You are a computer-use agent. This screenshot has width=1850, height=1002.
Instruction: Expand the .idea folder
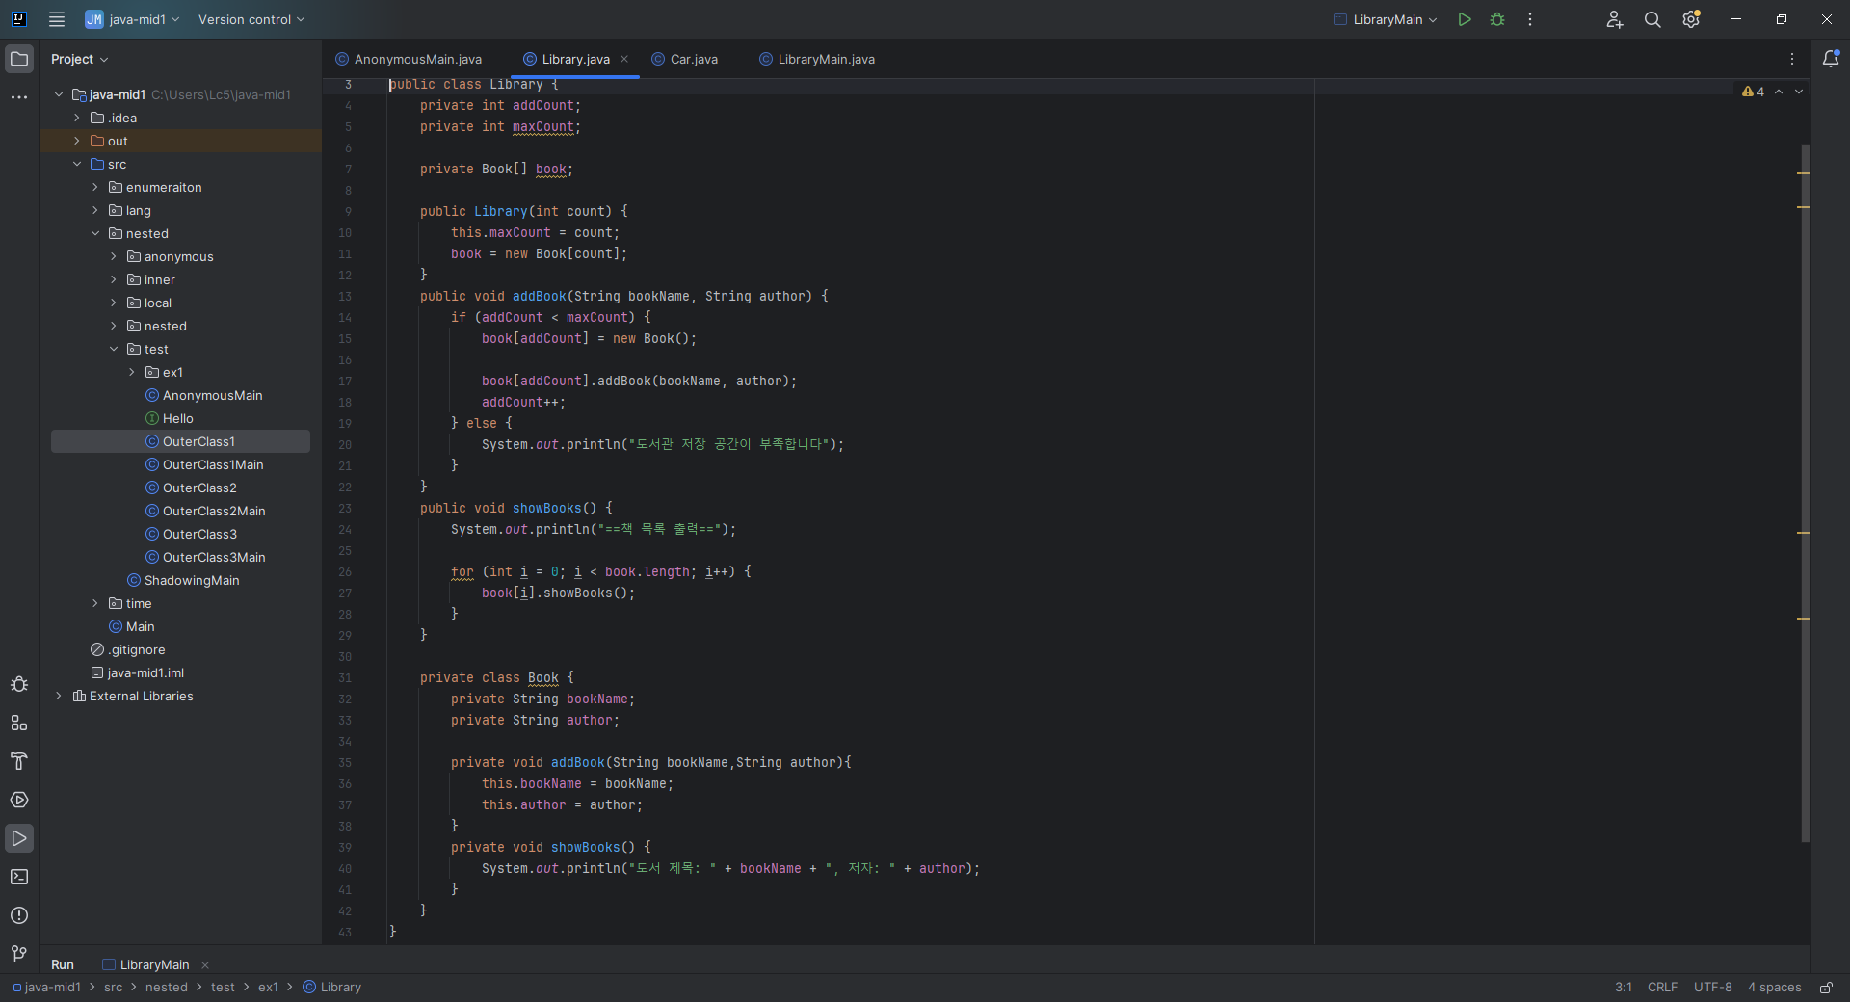click(x=77, y=118)
